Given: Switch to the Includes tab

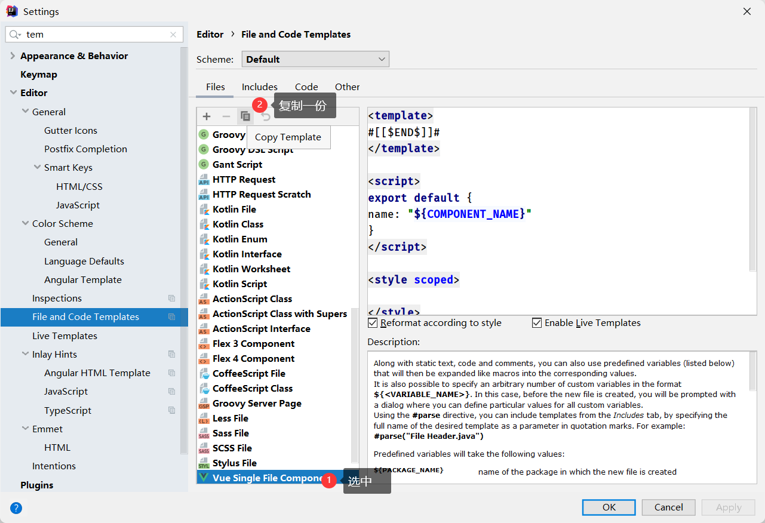Looking at the screenshot, I should (x=259, y=87).
